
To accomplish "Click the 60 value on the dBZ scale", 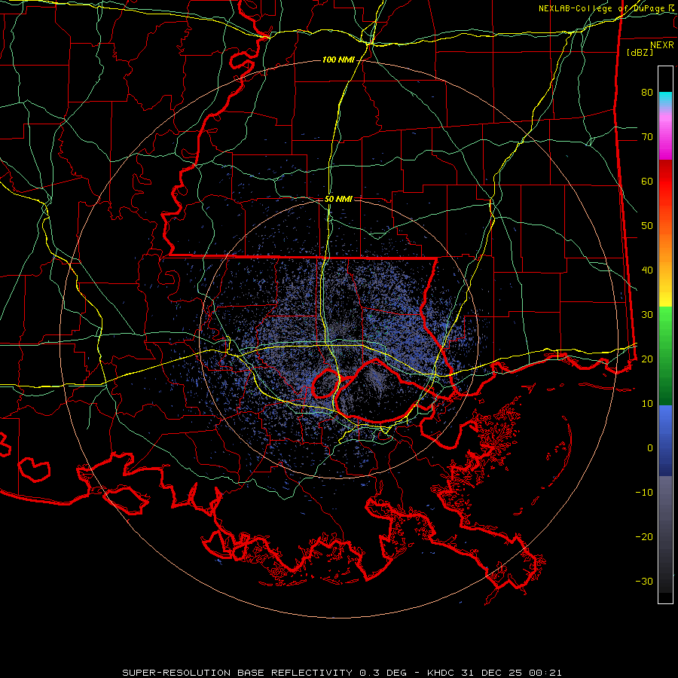I will point(647,181).
